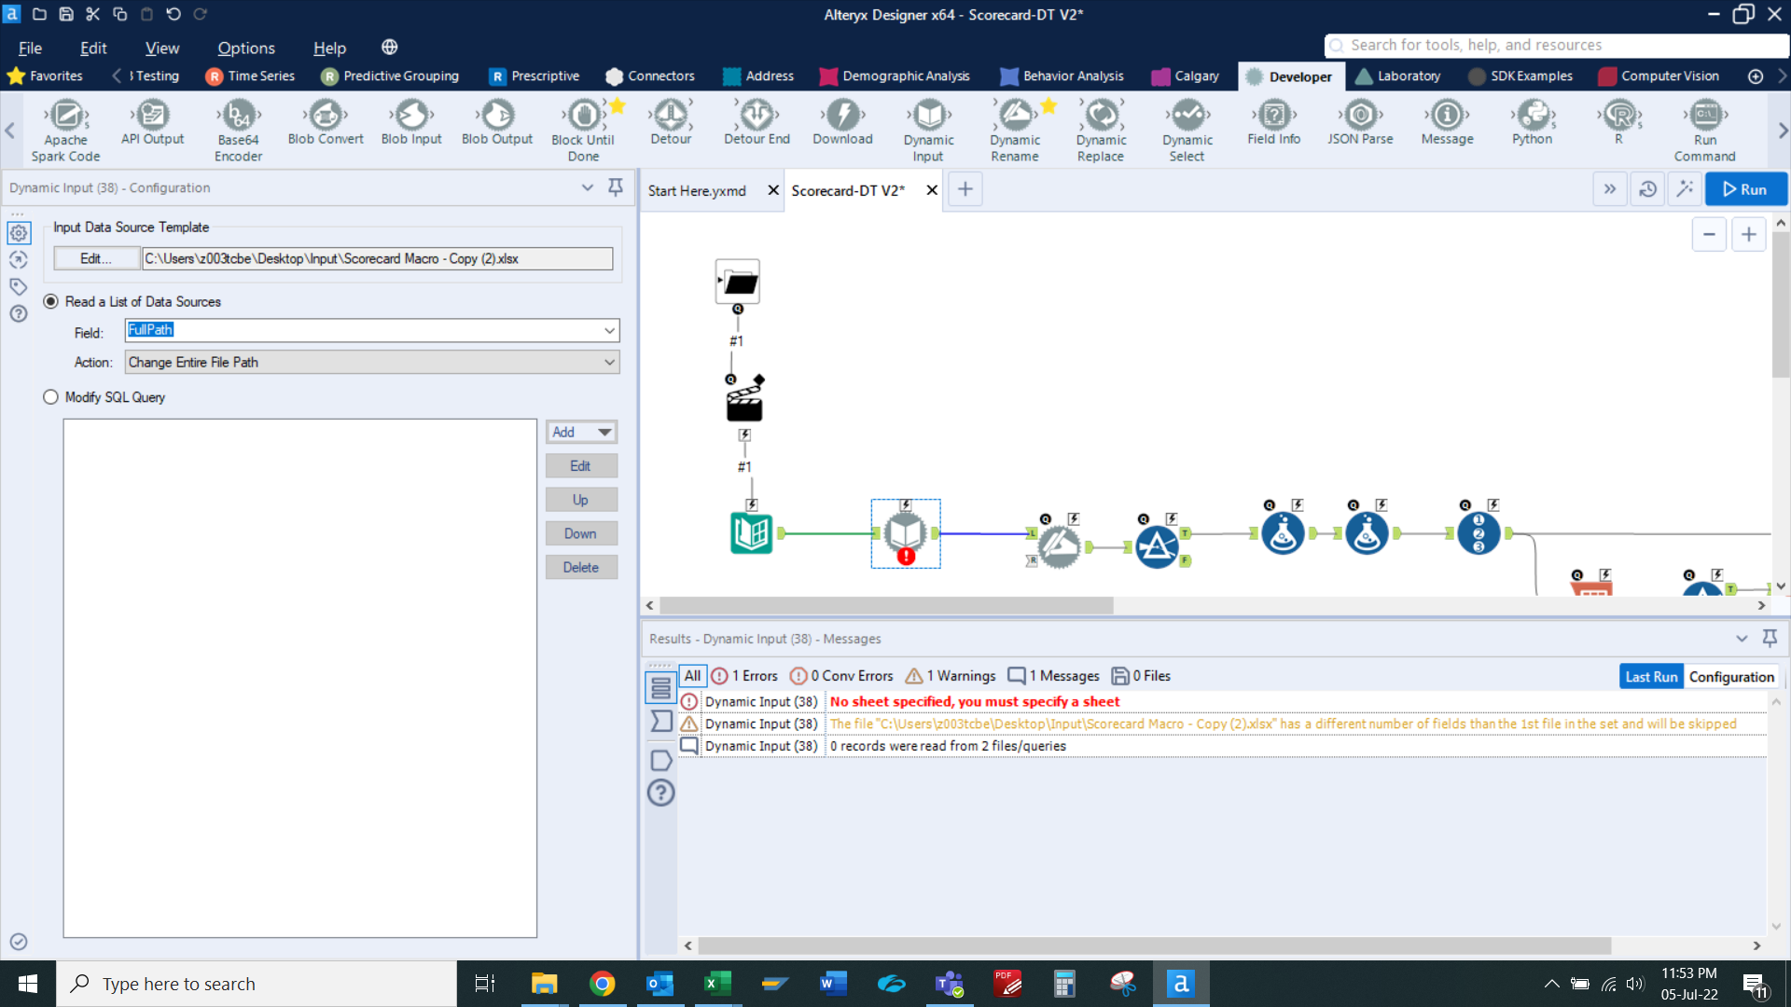
Task: Switch to the Start Here.yxmd tab
Action: pos(697,190)
